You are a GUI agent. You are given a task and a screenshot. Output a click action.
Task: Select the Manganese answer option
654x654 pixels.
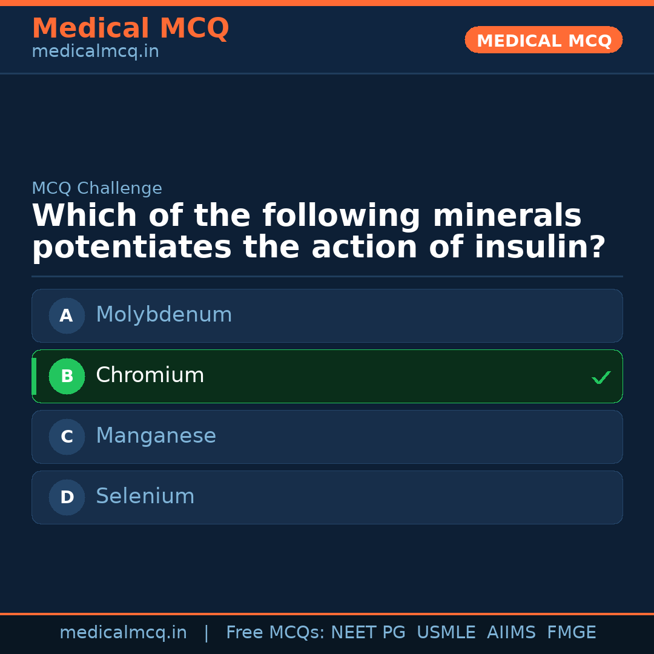pyautogui.click(x=156, y=436)
